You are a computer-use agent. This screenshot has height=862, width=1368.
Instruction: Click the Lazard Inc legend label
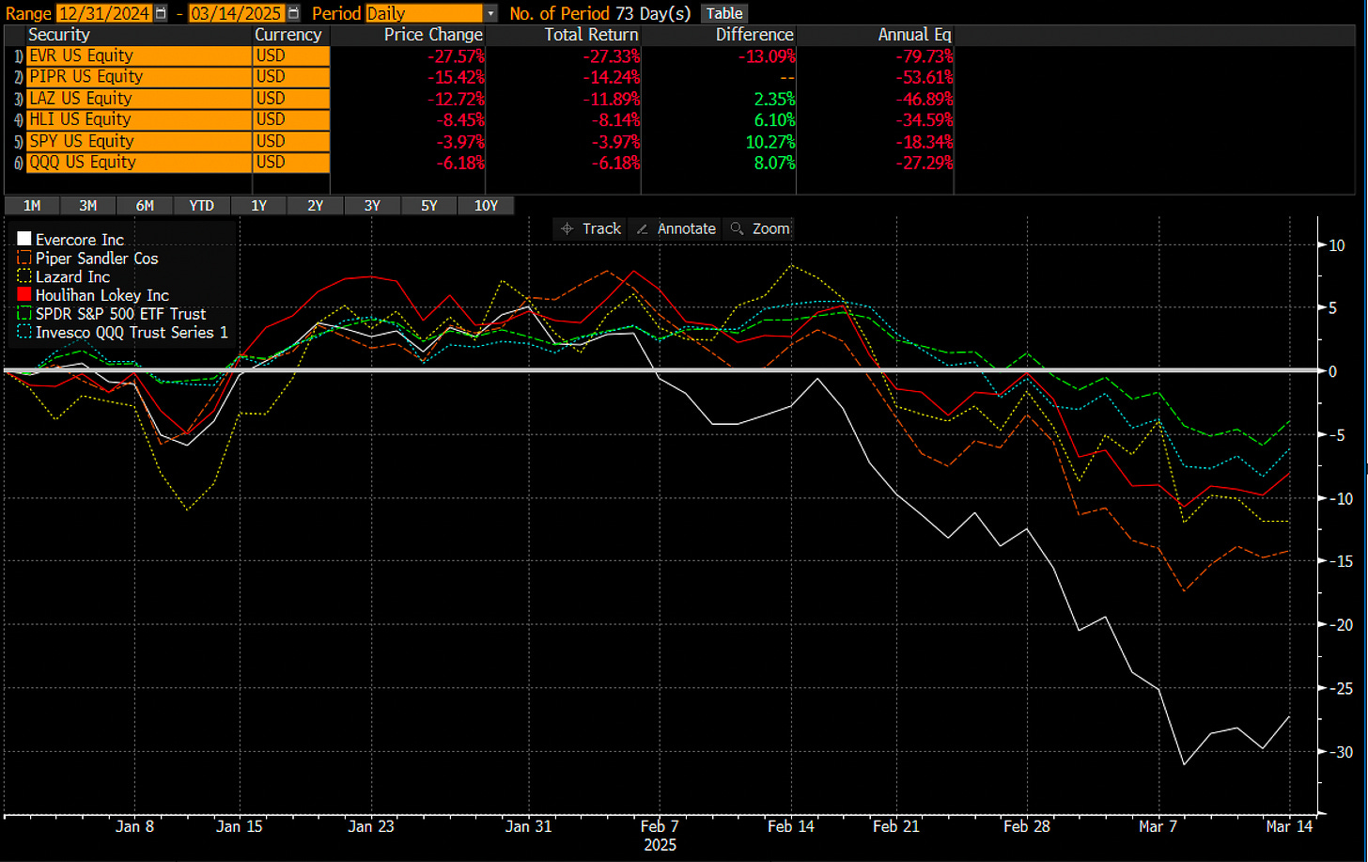click(72, 277)
